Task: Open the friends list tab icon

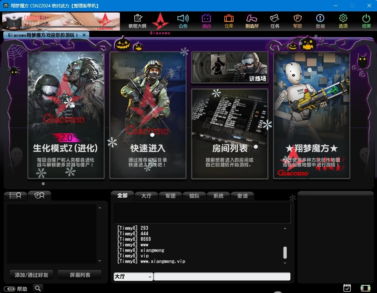Action: (x=15, y=195)
